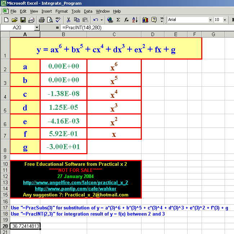Screen dimensions: 234x234
Task: Expand the Undo history dropdown arrow
Action: click(x=102, y=19)
